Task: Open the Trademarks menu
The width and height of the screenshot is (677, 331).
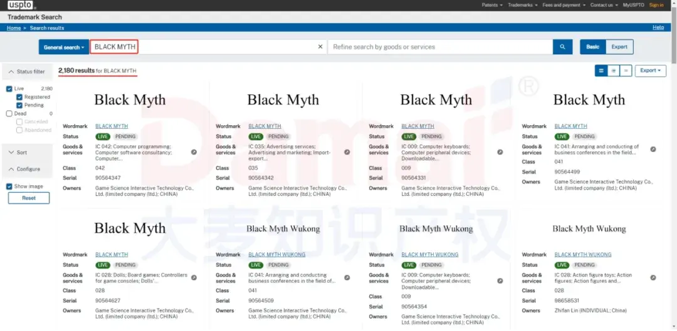Action: tap(522, 5)
